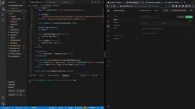Kill the terminal with trash icon
This screenshot has width=195, height=109.
[x=96, y=75]
